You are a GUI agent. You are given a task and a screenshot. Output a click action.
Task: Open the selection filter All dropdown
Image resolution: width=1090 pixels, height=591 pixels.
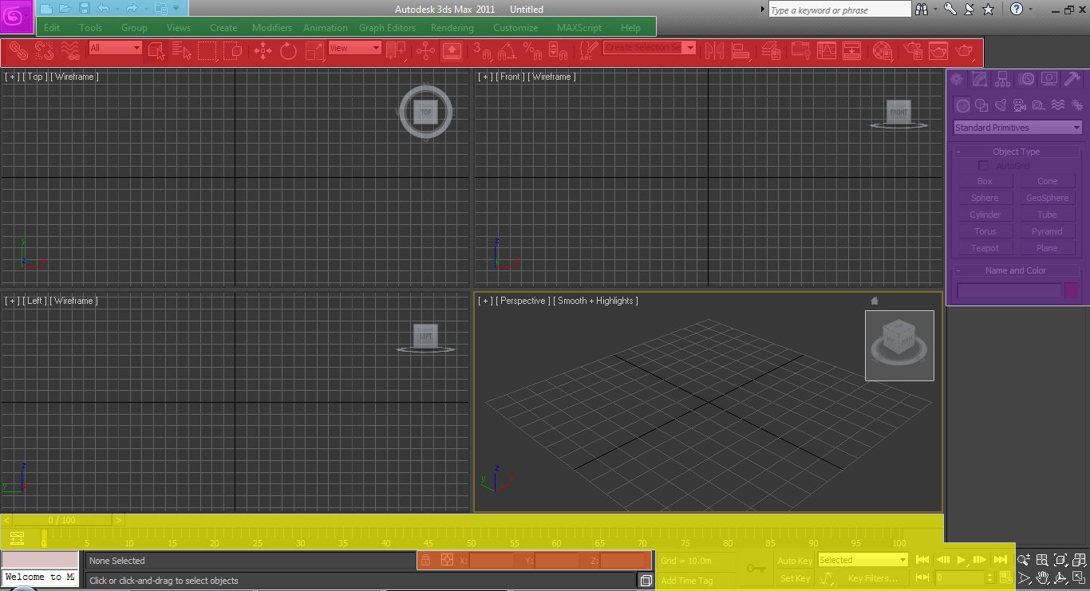point(115,48)
